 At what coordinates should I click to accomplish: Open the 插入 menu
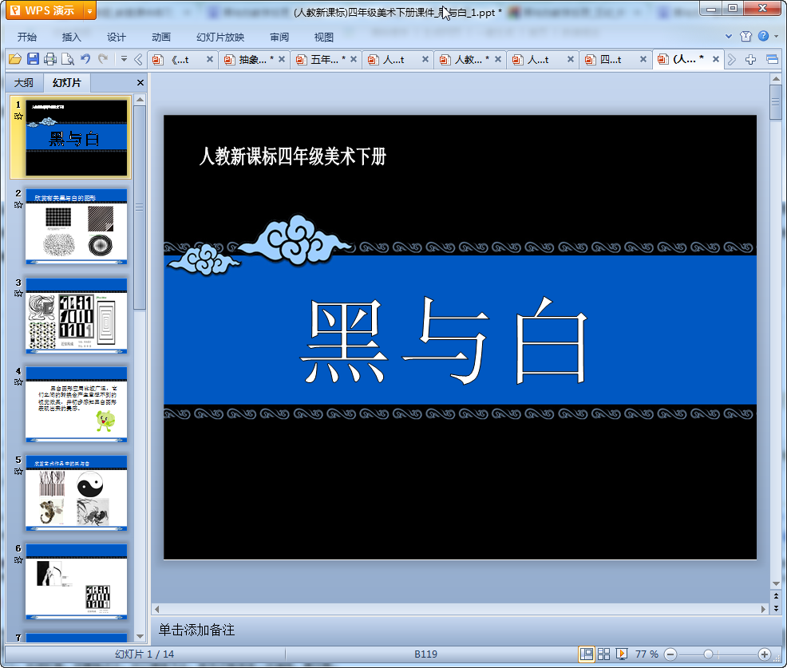(71, 38)
